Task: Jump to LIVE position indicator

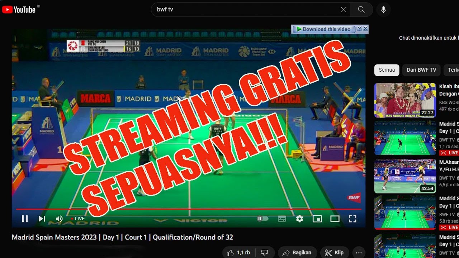Action: click(78, 219)
